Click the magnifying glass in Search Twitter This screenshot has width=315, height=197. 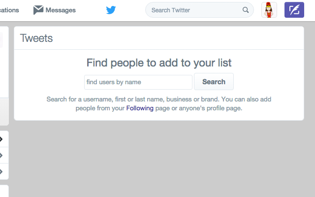pyautogui.click(x=246, y=10)
